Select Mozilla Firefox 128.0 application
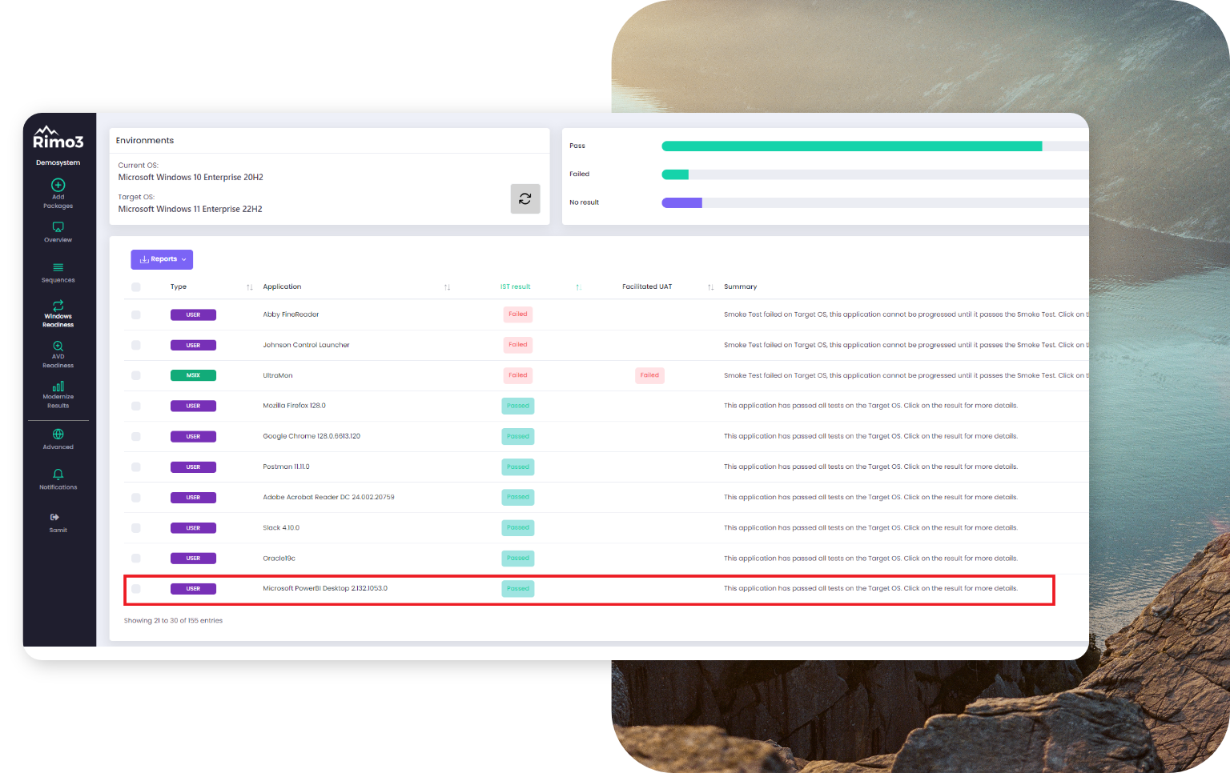The width and height of the screenshot is (1230, 773). coord(294,406)
